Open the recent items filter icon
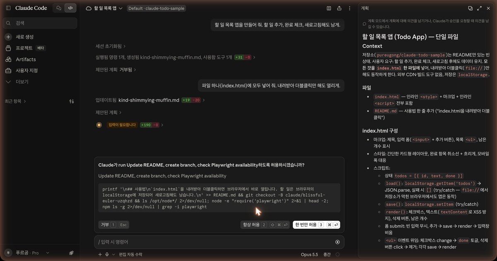The width and height of the screenshot is (497, 261). click(72, 101)
